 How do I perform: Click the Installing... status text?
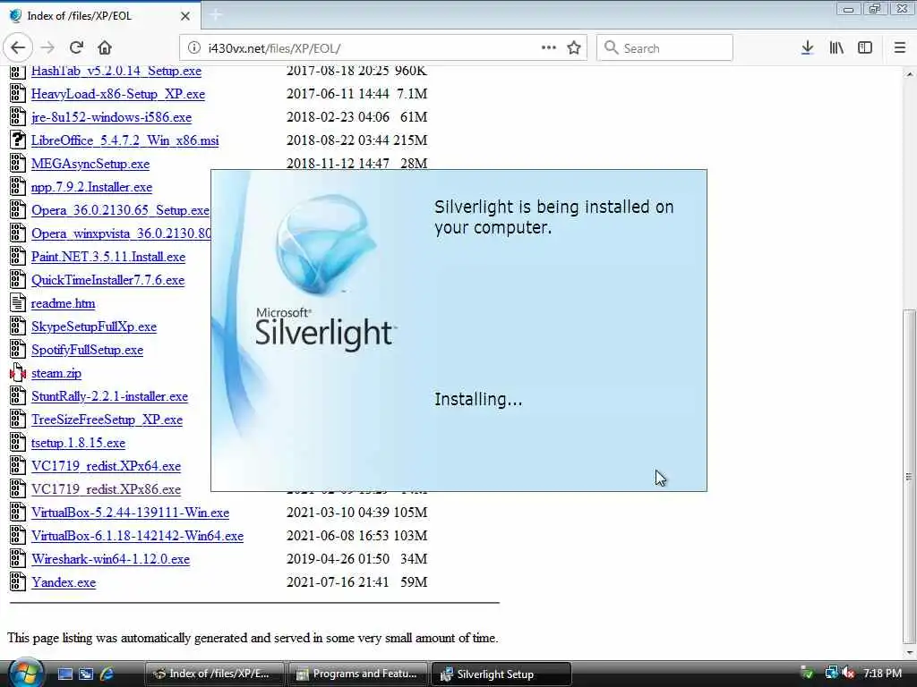click(478, 400)
